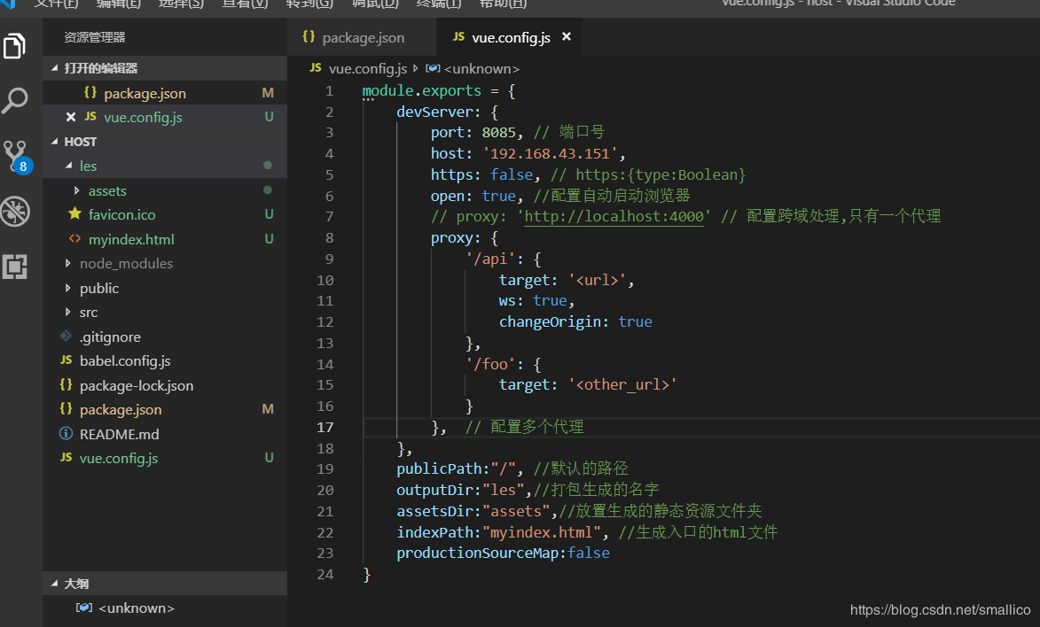Click the git icon beside .gitignore
The image size is (1040, 627).
[66, 336]
